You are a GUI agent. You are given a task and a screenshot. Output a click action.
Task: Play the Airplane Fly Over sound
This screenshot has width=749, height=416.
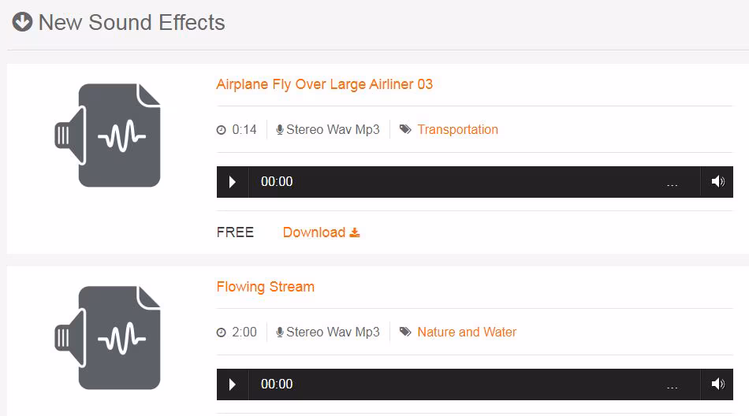232,182
